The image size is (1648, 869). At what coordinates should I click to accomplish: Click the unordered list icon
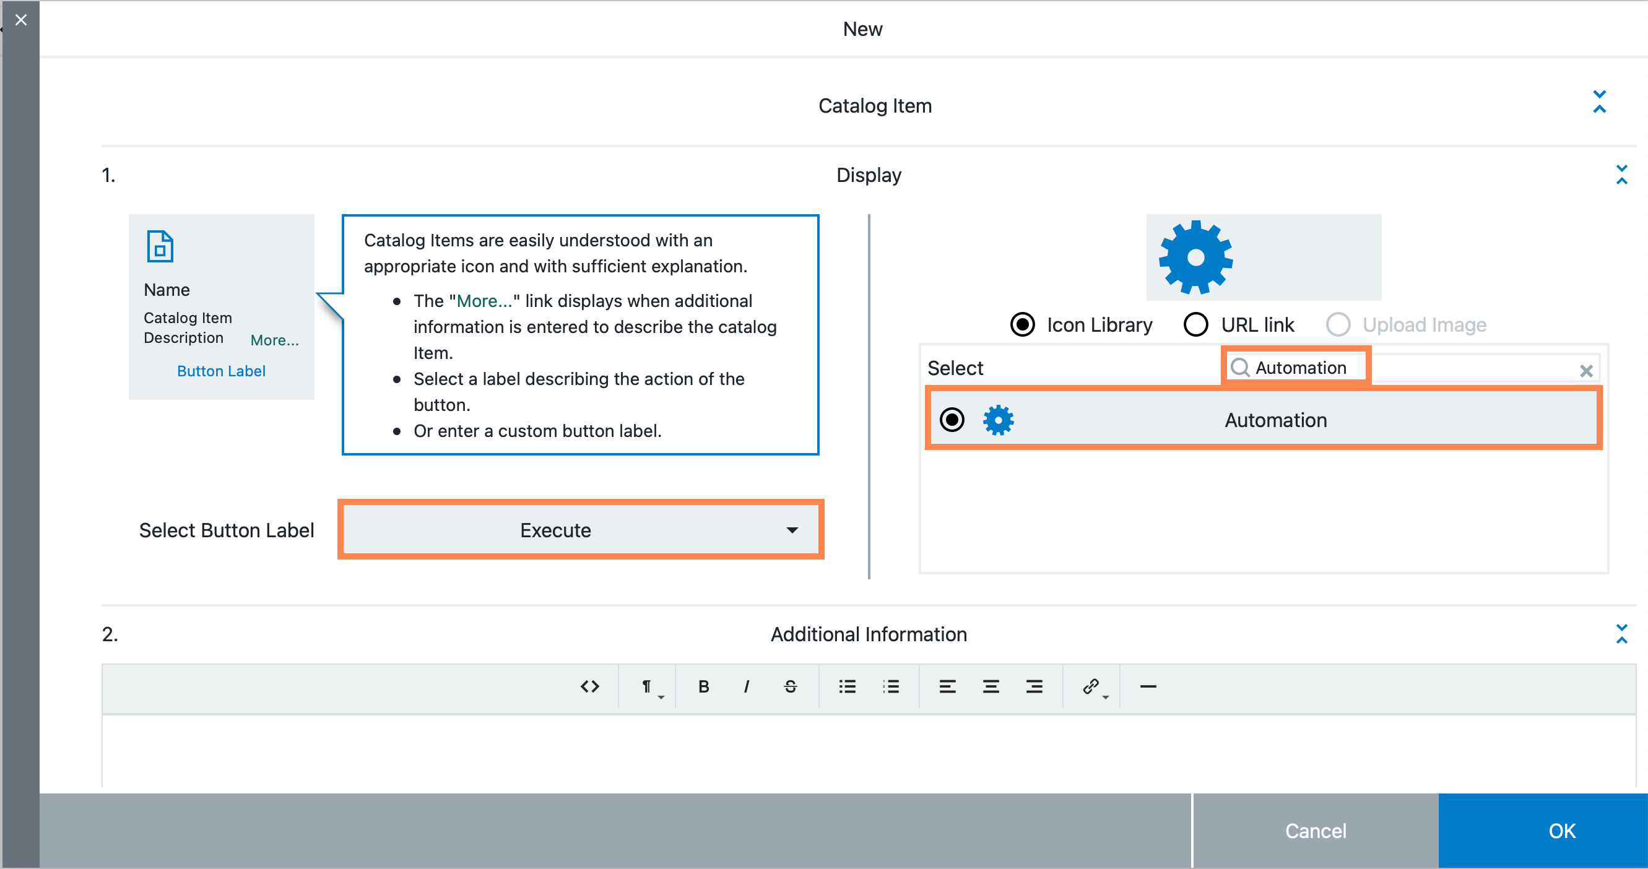[848, 686]
